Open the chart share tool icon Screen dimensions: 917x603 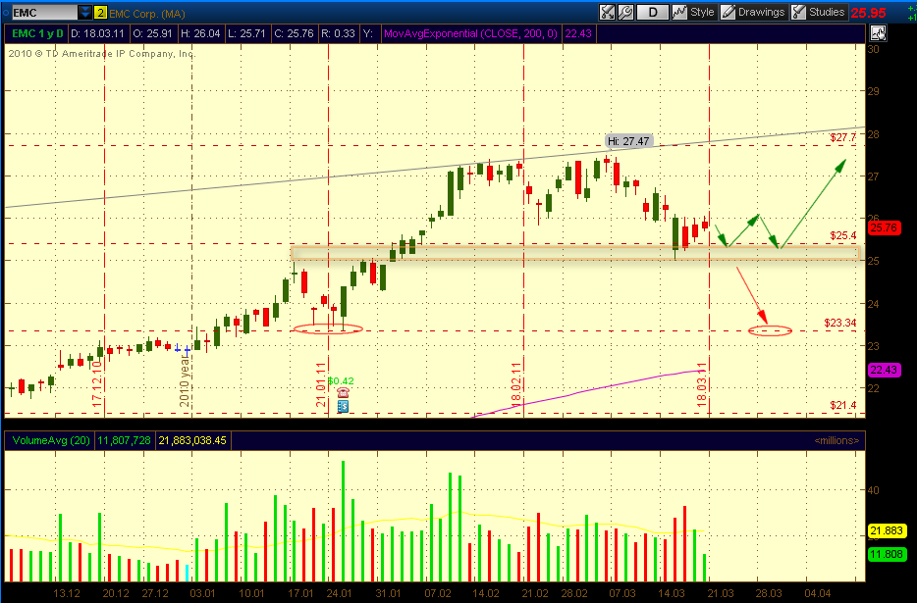click(607, 13)
